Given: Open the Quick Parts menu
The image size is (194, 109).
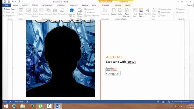Looking at the screenshot, I should [x=141, y=13].
